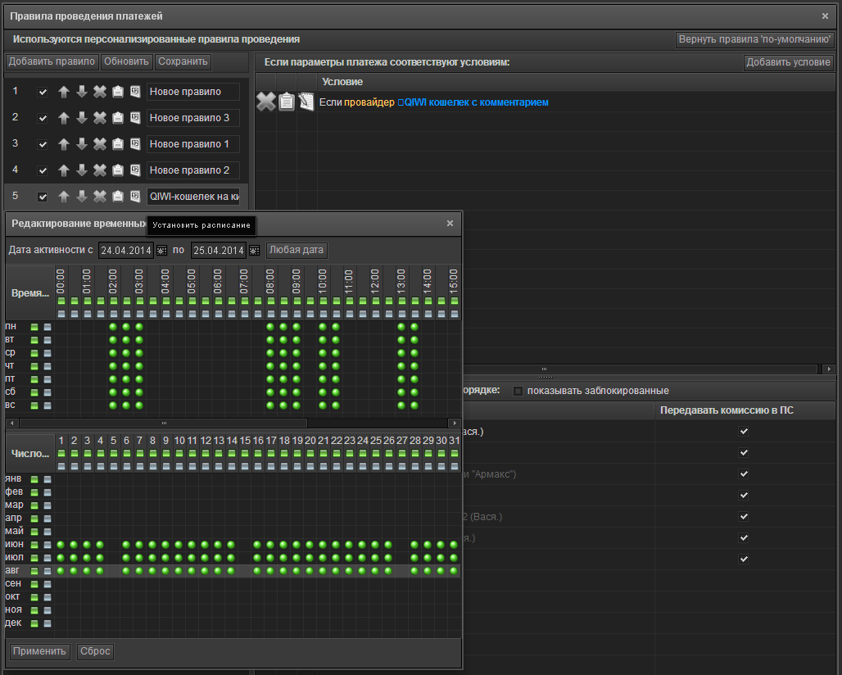Image resolution: width=842 pixels, height=675 pixels.
Task: Edit rule name 'QIWI-кошелек на ки'
Action: pyautogui.click(x=193, y=197)
